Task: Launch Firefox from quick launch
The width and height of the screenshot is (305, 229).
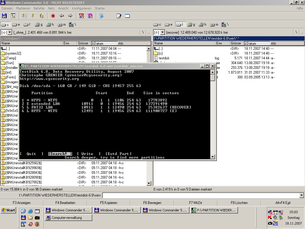Action: pos(37,224)
